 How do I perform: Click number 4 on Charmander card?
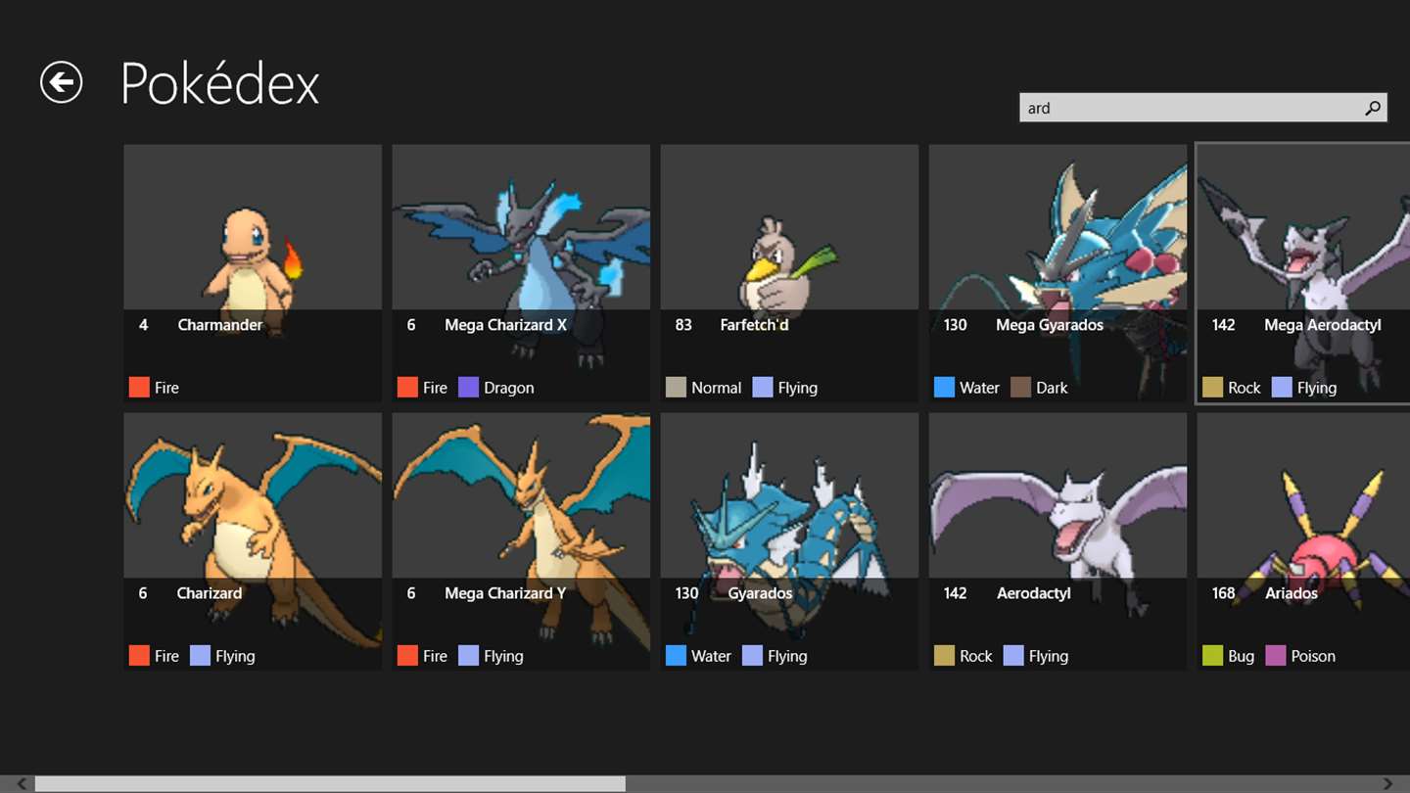point(143,325)
